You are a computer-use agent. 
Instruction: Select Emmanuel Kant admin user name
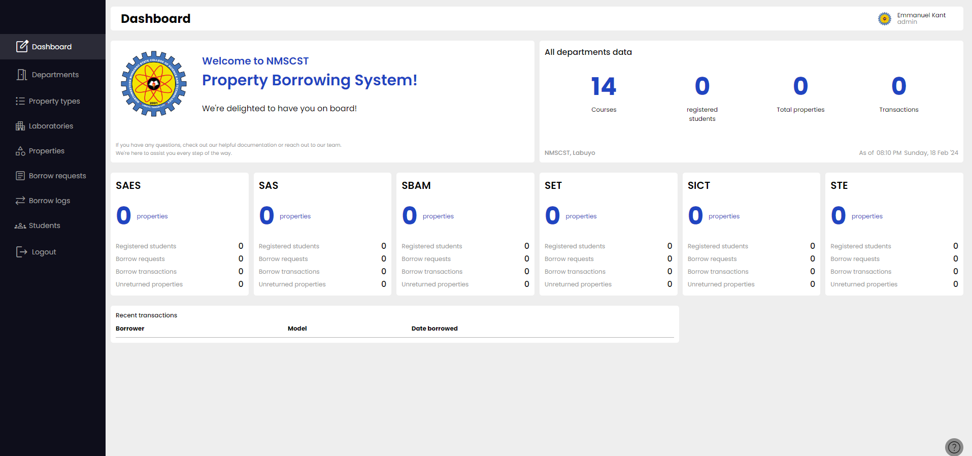point(921,15)
